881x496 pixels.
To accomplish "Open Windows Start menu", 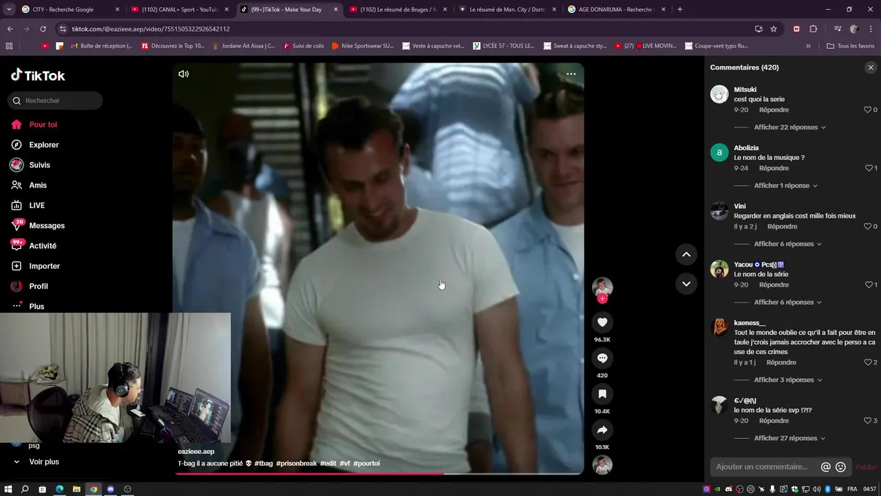I will 8,489.
